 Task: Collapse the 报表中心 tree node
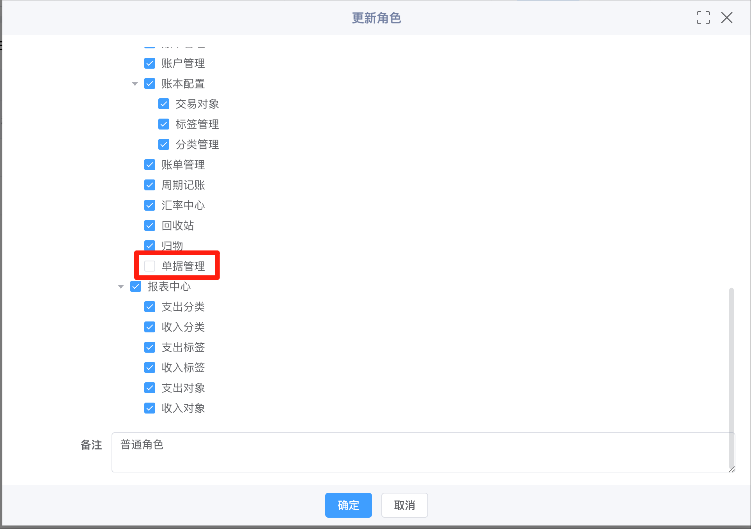click(x=121, y=287)
